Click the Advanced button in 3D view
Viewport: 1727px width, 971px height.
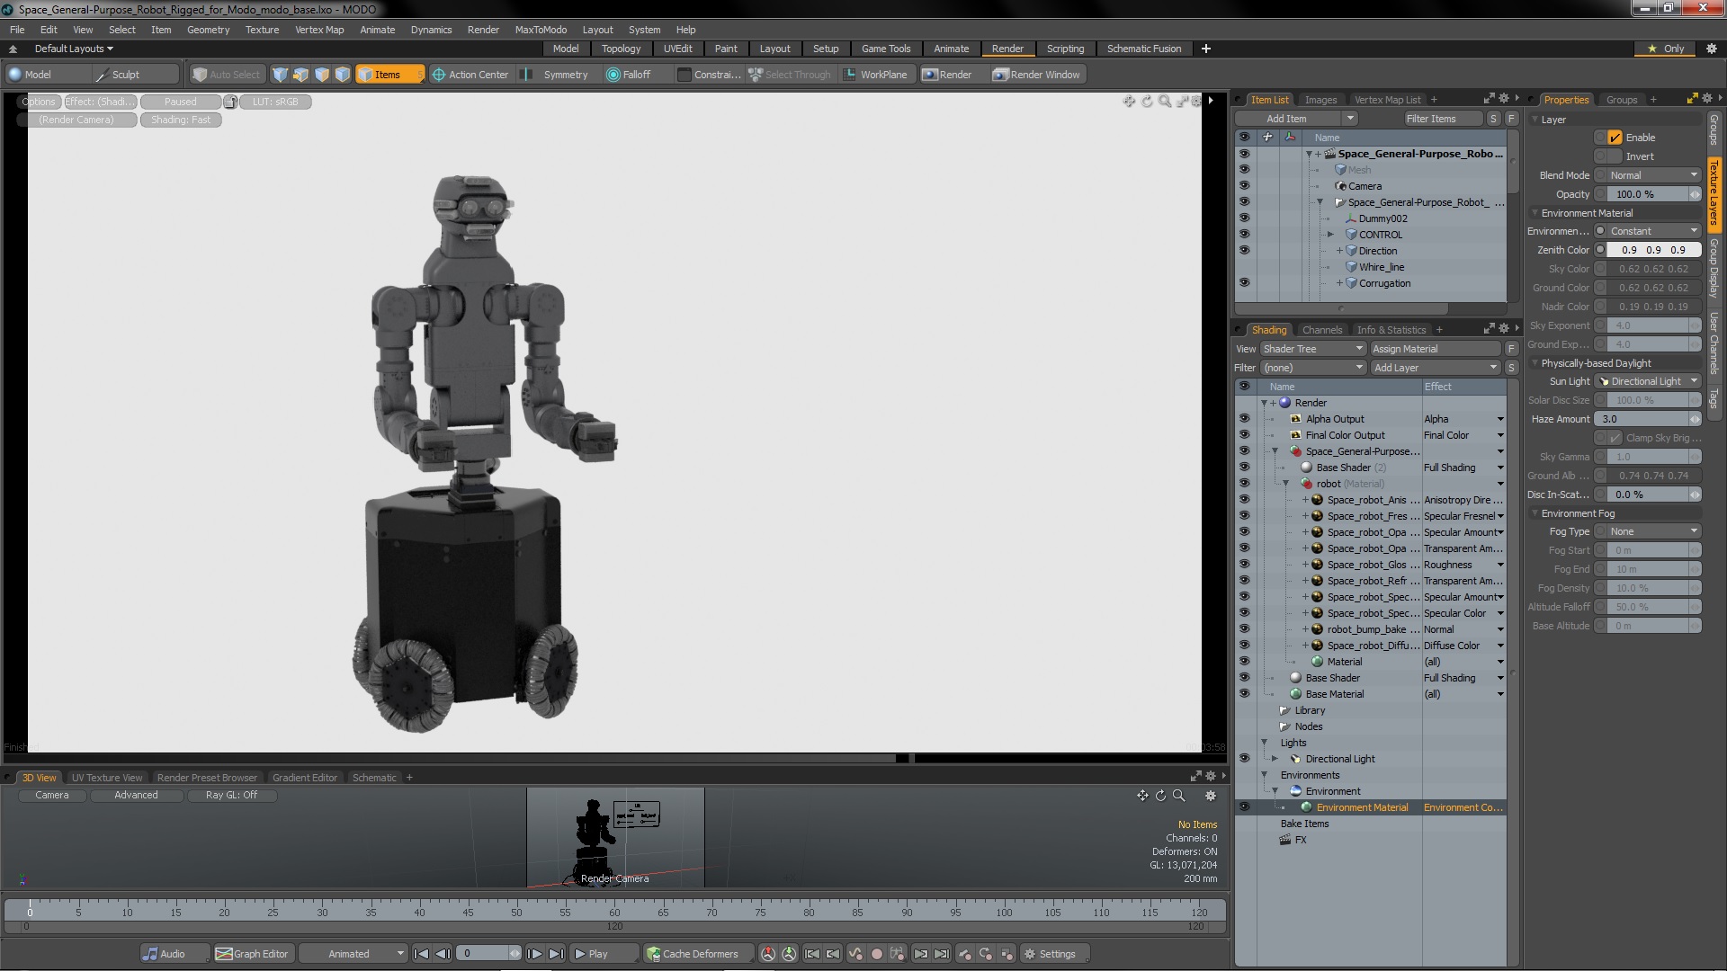[136, 795]
